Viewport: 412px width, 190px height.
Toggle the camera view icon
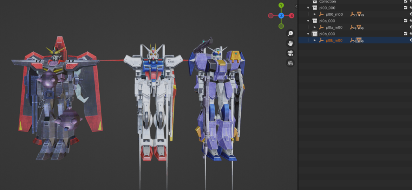pos(290,53)
